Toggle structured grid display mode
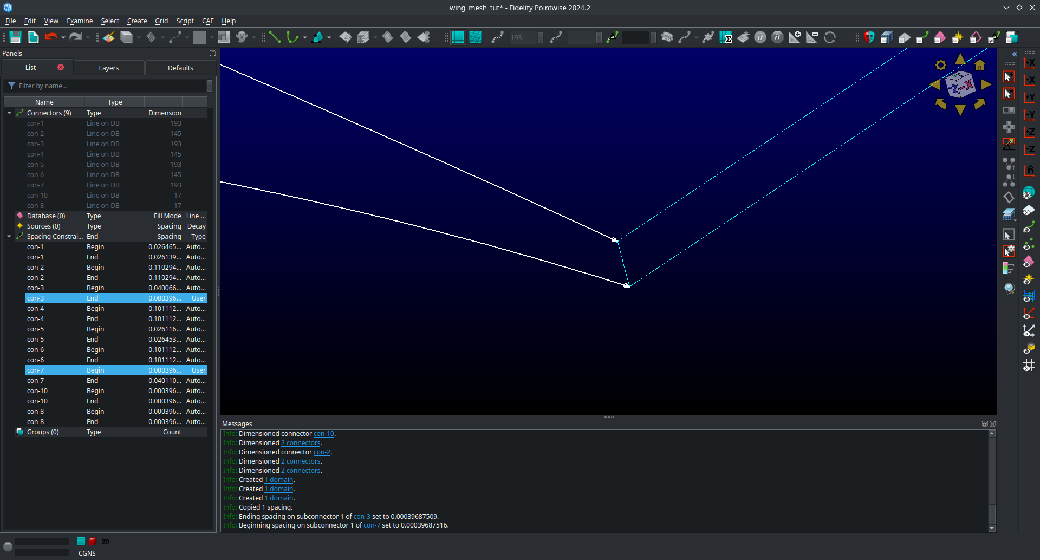The width and height of the screenshot is (1040, 560). point(458,37)
